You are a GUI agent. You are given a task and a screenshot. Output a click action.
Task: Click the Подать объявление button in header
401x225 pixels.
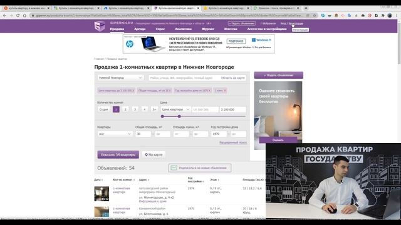coord(242,24)
